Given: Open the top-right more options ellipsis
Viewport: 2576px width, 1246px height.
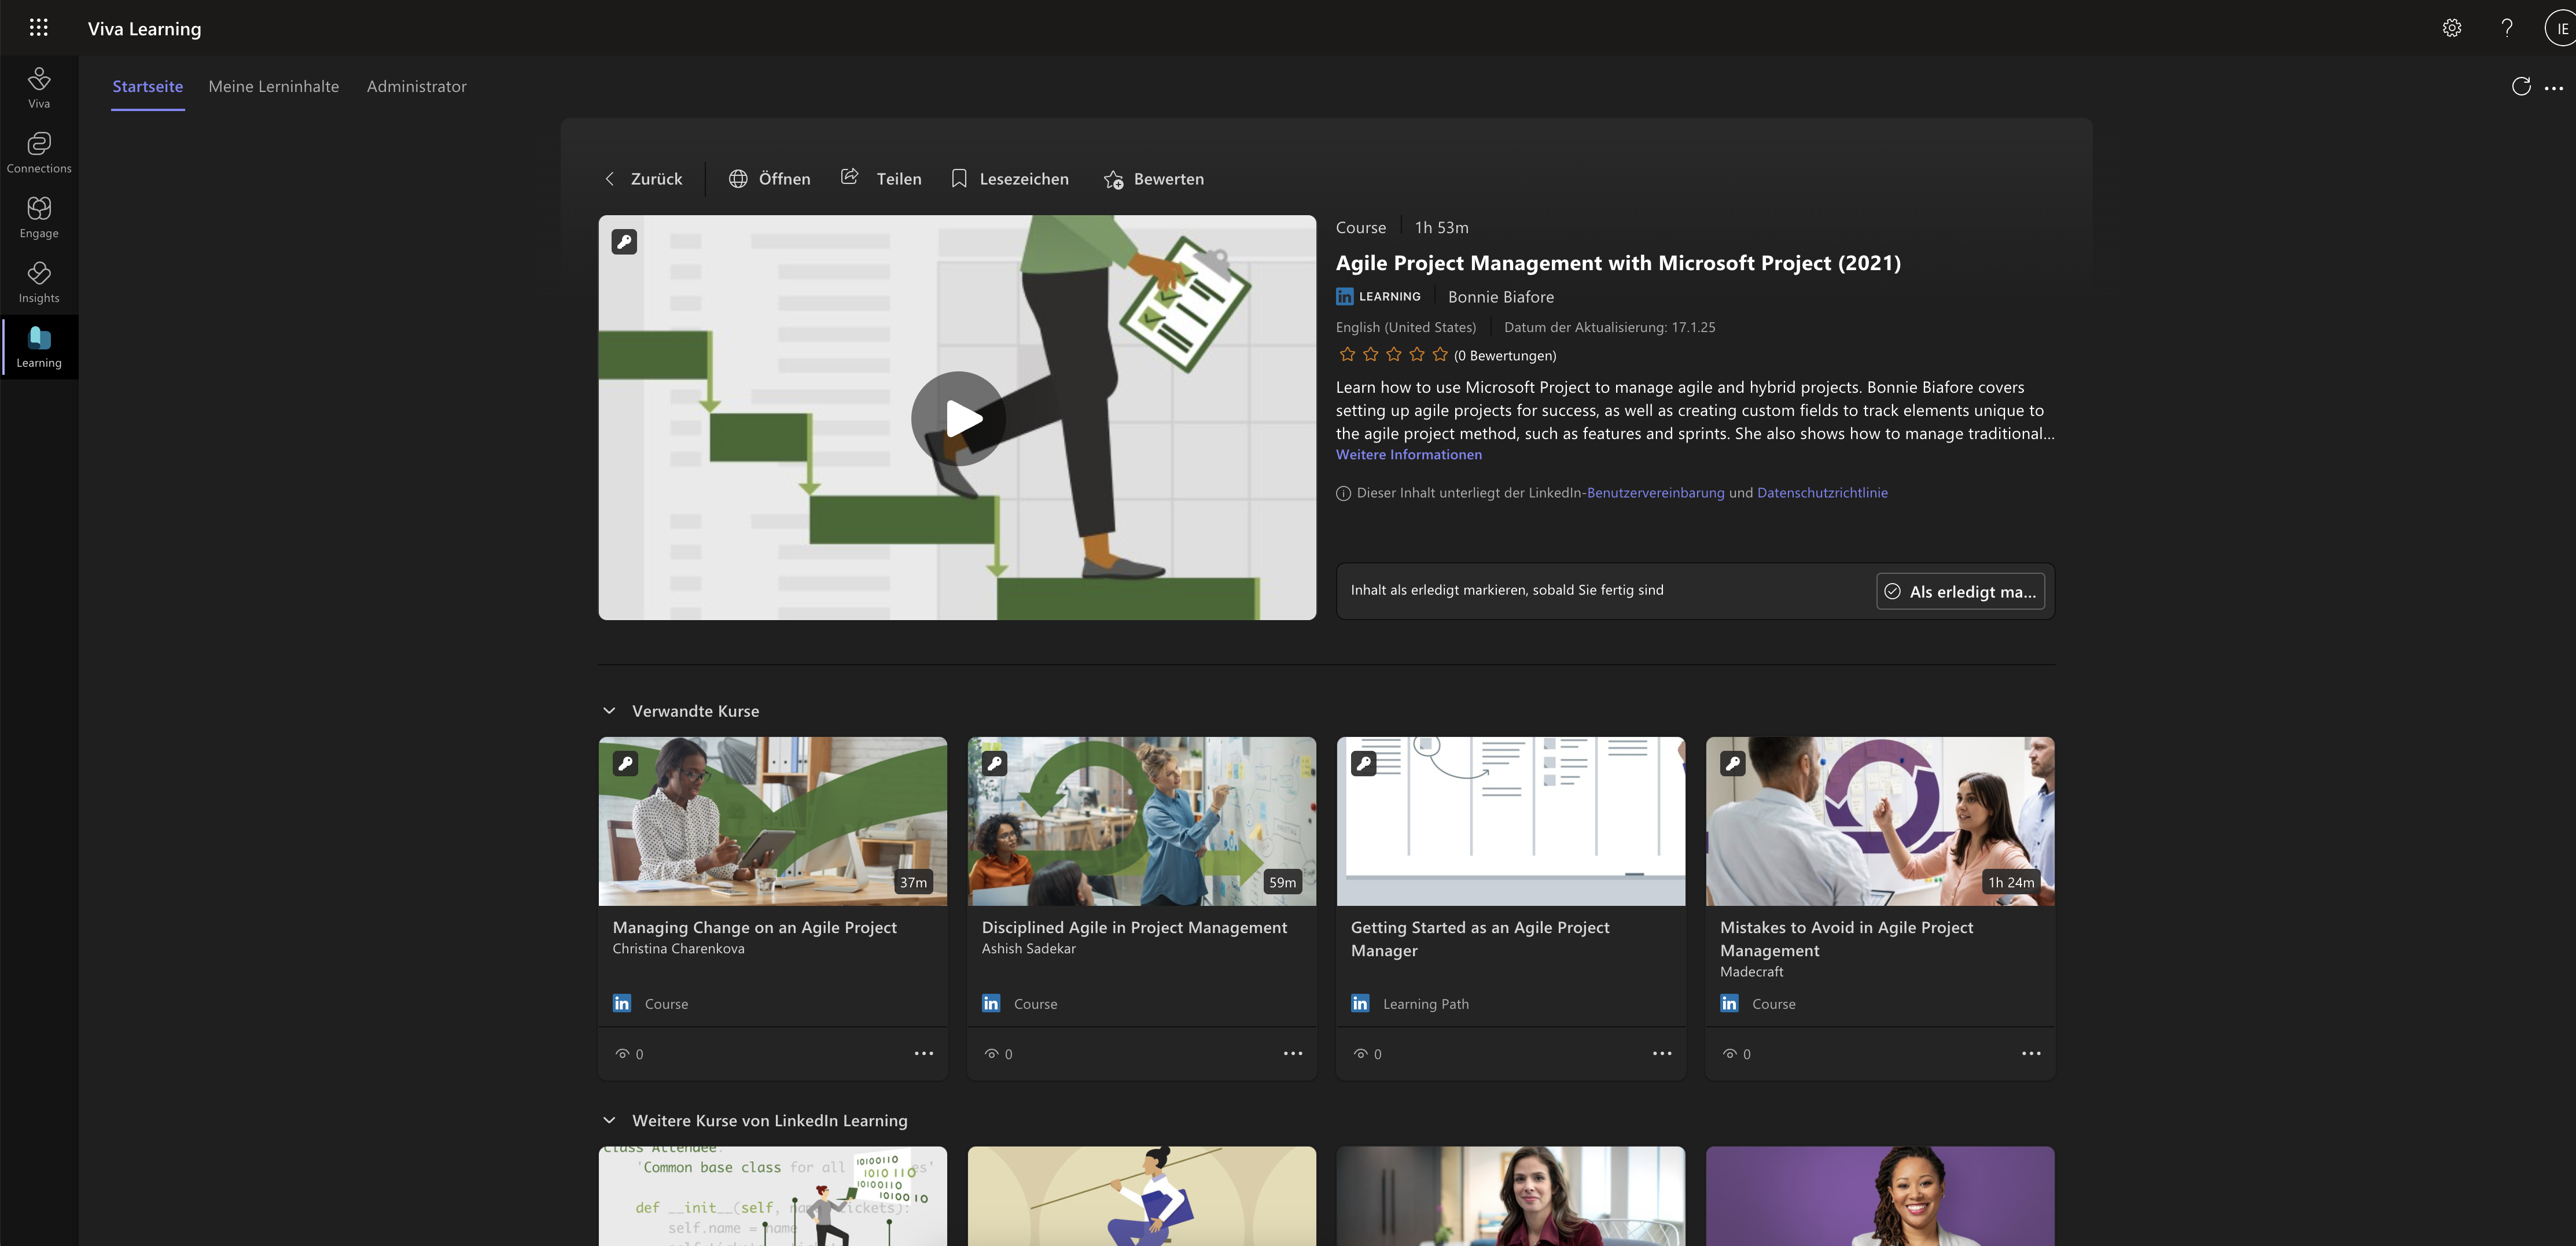Looking at the screenshot, I should click(x=2553, y=88).
